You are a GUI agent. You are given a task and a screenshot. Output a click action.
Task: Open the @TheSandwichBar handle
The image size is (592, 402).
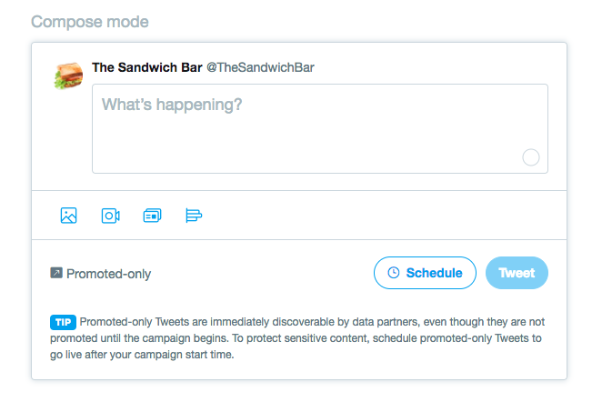tap(261, 68)
